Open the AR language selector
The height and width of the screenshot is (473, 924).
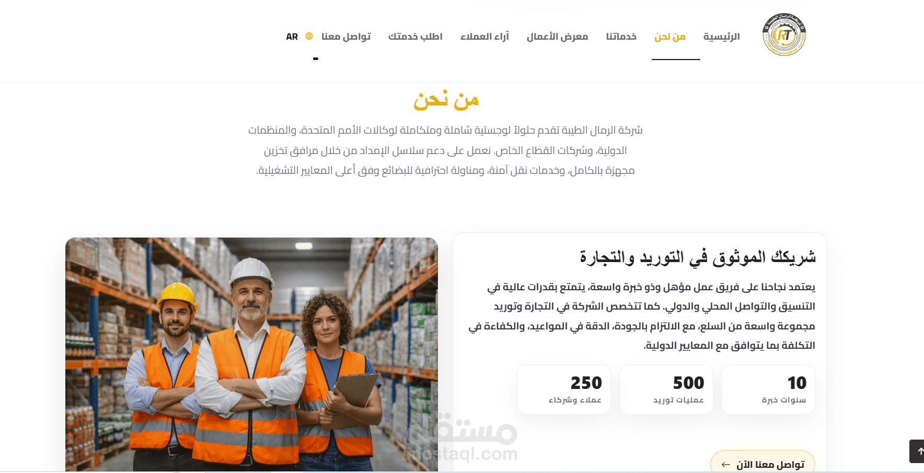click(292, 37)
